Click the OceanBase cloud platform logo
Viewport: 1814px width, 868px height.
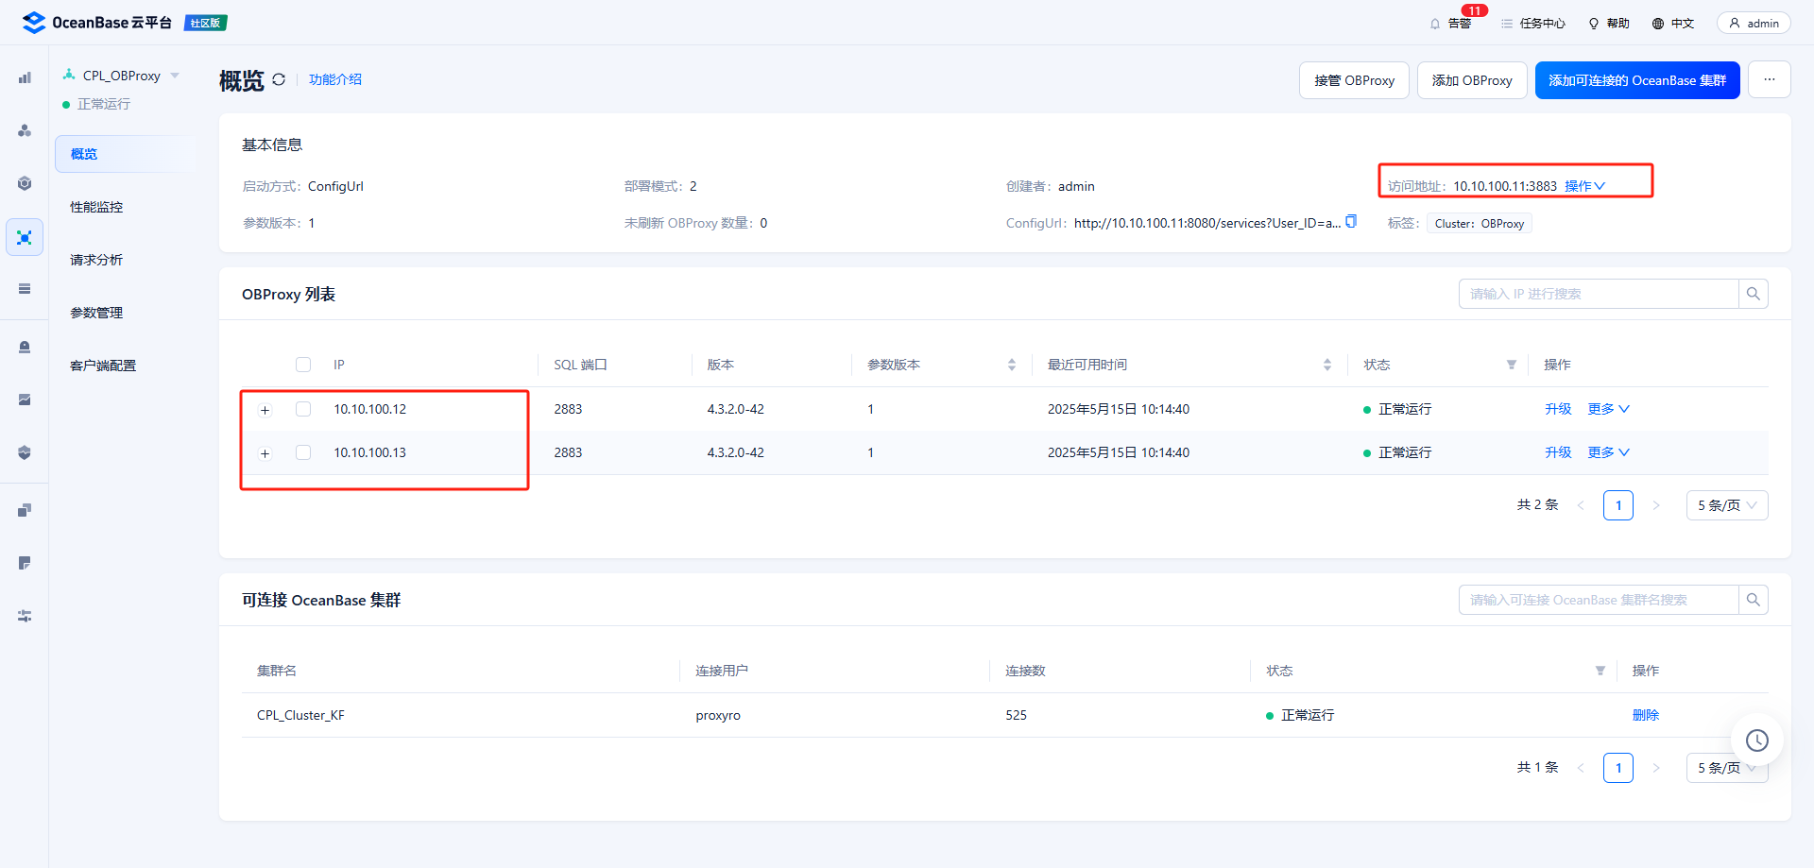[x=96, y=23]
